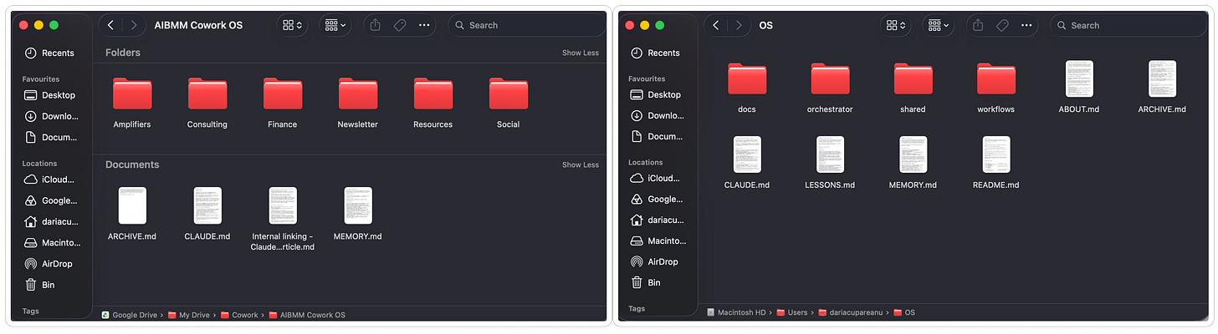
Task: Click Show Less beside Documents heading
Action: [x=581, y=164]
